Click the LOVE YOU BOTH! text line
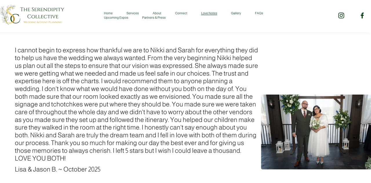The width and height of the screenshot is (371, 183). click(x=40, y=158)
